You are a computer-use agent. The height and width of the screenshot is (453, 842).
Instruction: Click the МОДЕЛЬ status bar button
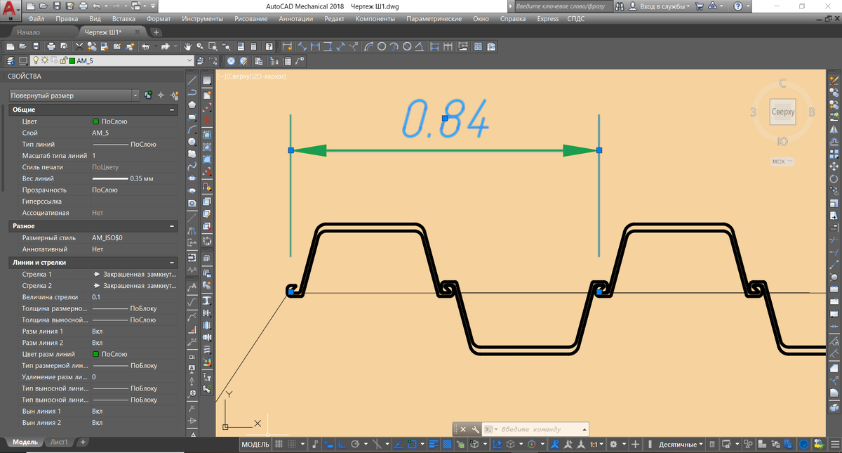pos(254,445)
